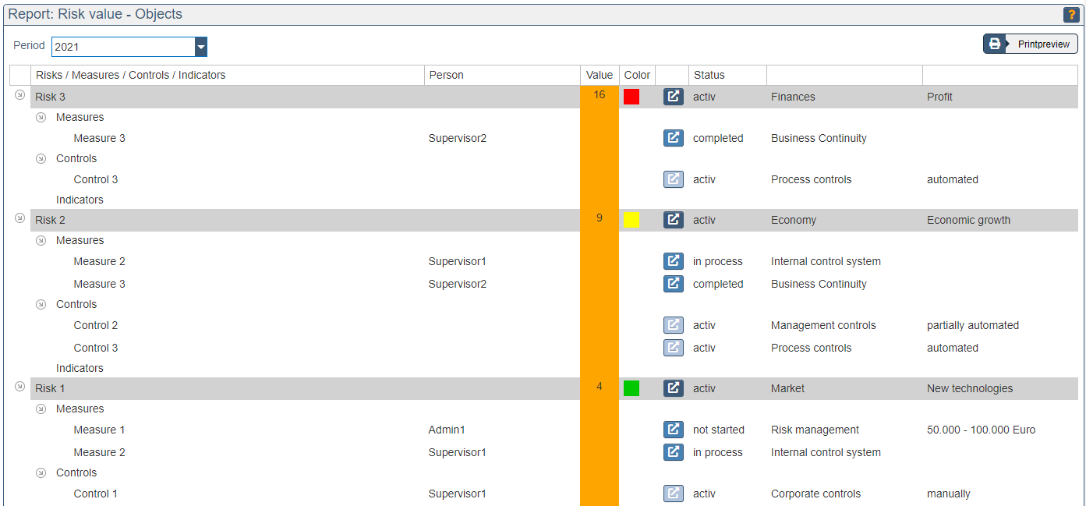Collapse the Risk 2 row

coord(20,218)
